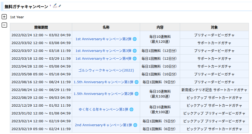Viewport: 252px width, 134px height.
Task: Click globe icon next to 1st Anniversaryキャンペーン第3弾
Action: [x=135, y=51]
